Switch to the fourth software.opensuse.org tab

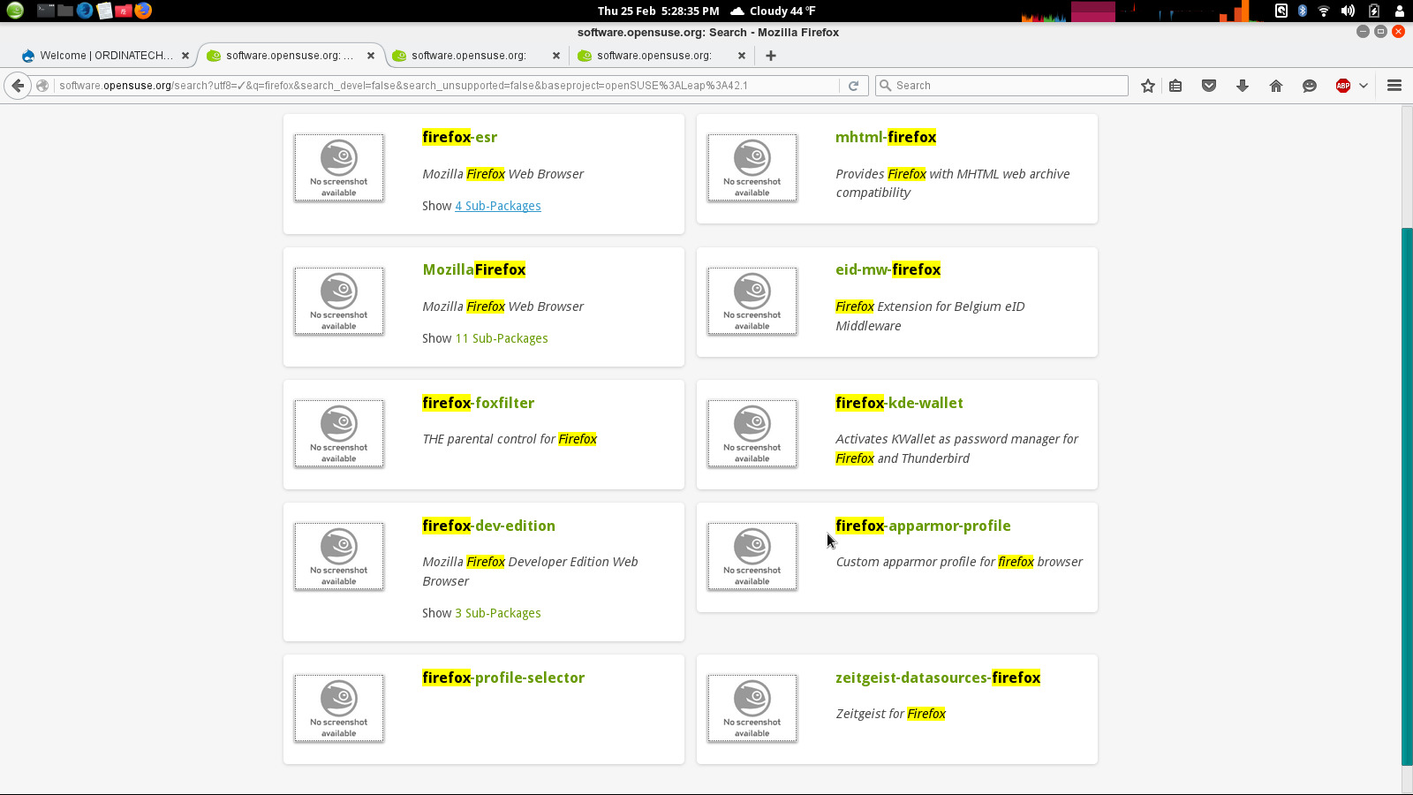pos(661,55)
